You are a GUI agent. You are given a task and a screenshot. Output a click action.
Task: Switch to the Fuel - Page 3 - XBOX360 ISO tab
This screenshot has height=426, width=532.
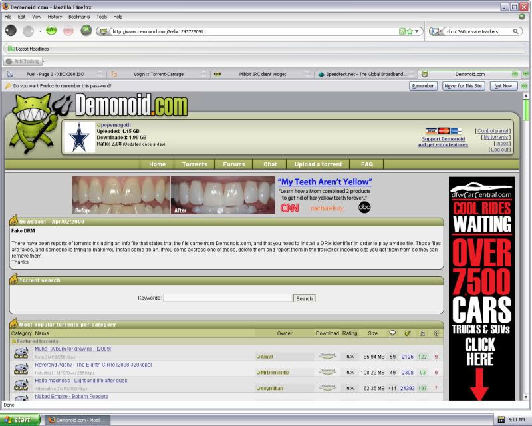[x=55, y=74]
